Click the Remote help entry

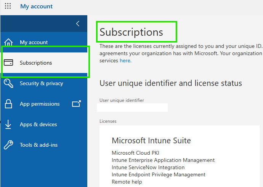pyautogui.click(x=127, y=182)
